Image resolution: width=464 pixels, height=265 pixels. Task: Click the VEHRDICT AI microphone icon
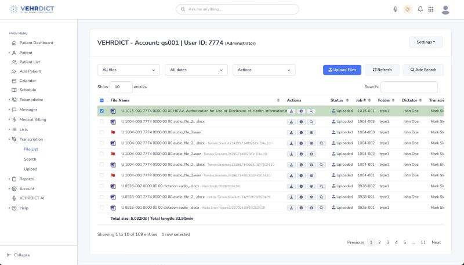(14, 198)
